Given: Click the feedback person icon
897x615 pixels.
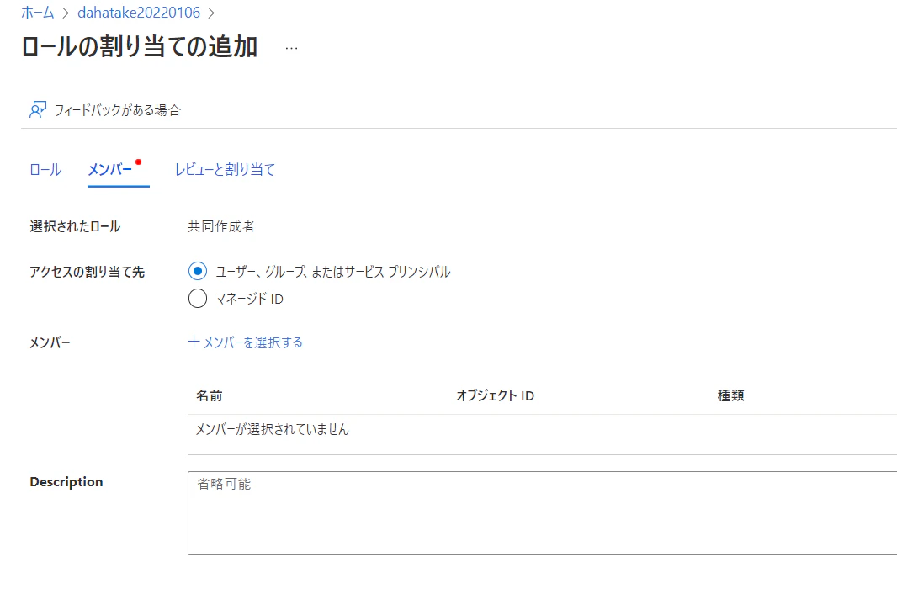Looking at the screenshot, I should click(38, 110).
